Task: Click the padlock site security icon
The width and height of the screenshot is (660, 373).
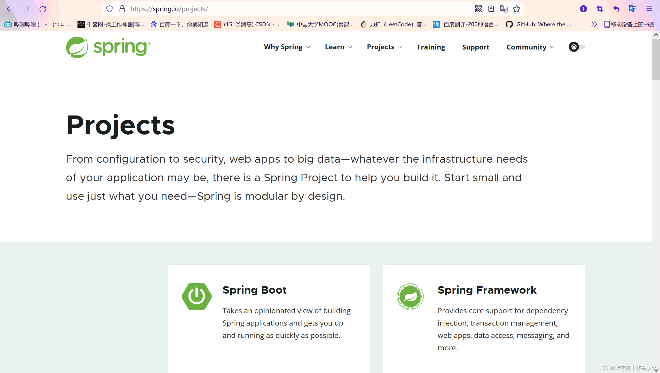Action: click(122, 9)
